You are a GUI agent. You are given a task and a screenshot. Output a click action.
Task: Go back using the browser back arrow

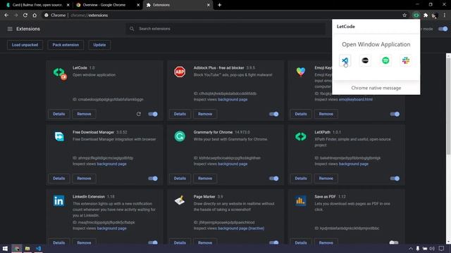tap(6, 15)
